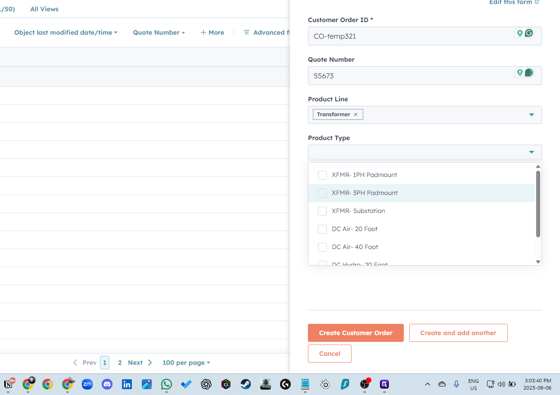This screenshot has width=560, height=395.
Task: Click the Grammarly icon in Customer Order ID field
Action: pyautogui.click(x=529, y=33)
